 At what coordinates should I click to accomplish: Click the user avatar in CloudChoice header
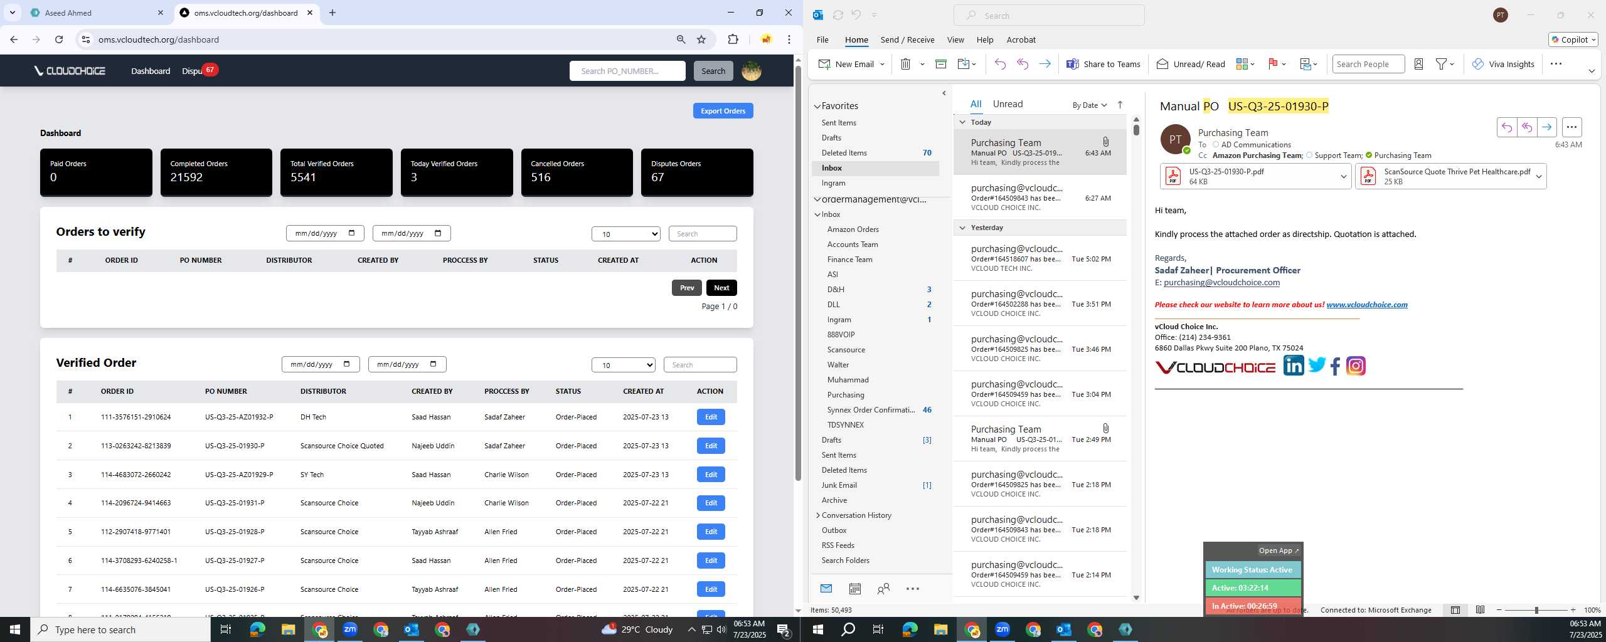[752, 71]
